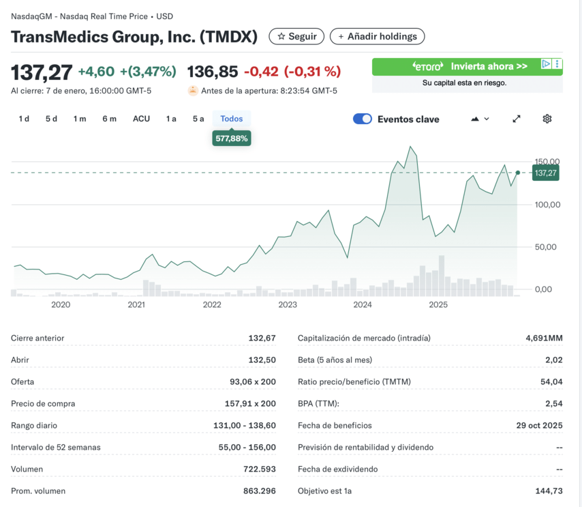Expand chart to full screen
Viewport: 582px width, 507px height.
point(517,119)
